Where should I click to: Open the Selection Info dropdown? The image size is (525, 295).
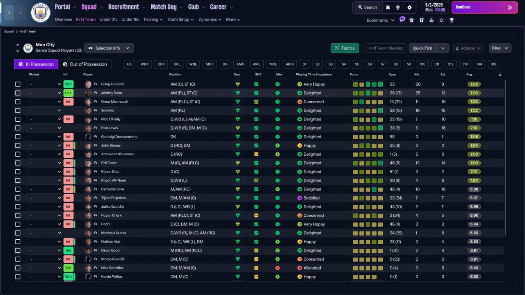[109, 48]
